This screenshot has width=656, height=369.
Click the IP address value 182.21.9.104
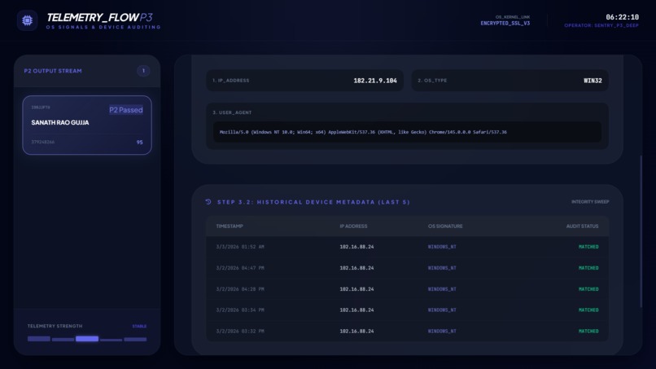coord(375,81)
